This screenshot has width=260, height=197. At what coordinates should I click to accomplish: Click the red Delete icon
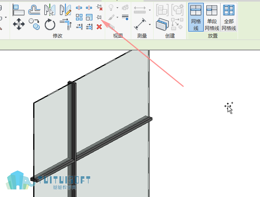point(99,27)
